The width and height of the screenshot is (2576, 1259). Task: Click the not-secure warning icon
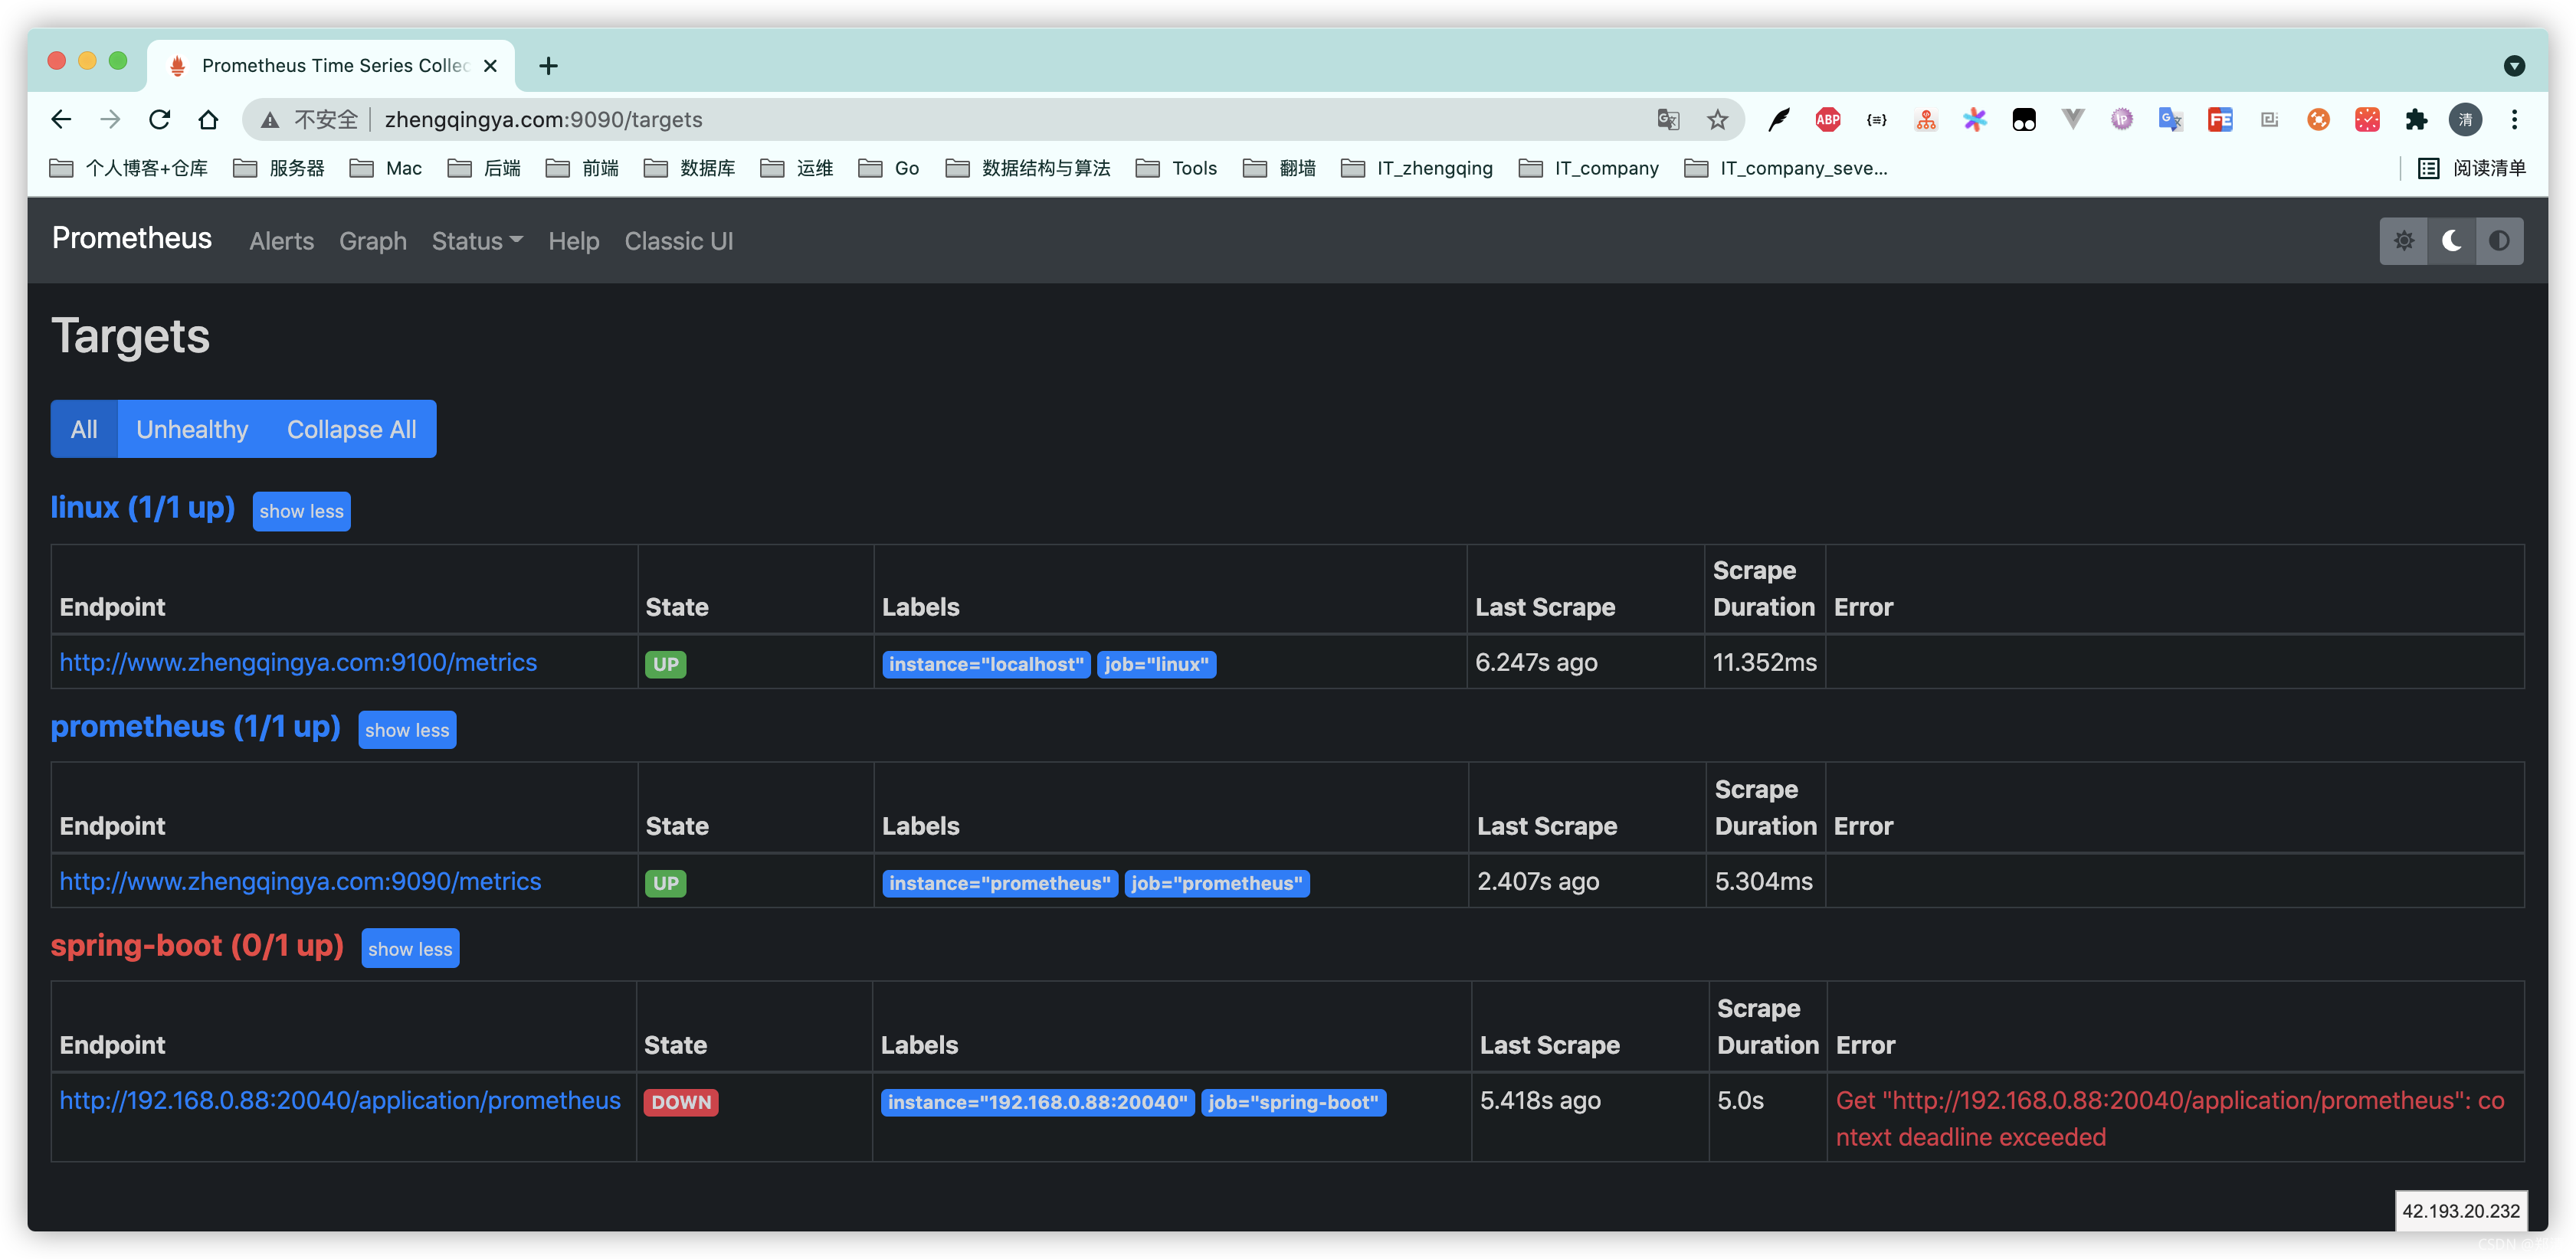pos(270,120)
